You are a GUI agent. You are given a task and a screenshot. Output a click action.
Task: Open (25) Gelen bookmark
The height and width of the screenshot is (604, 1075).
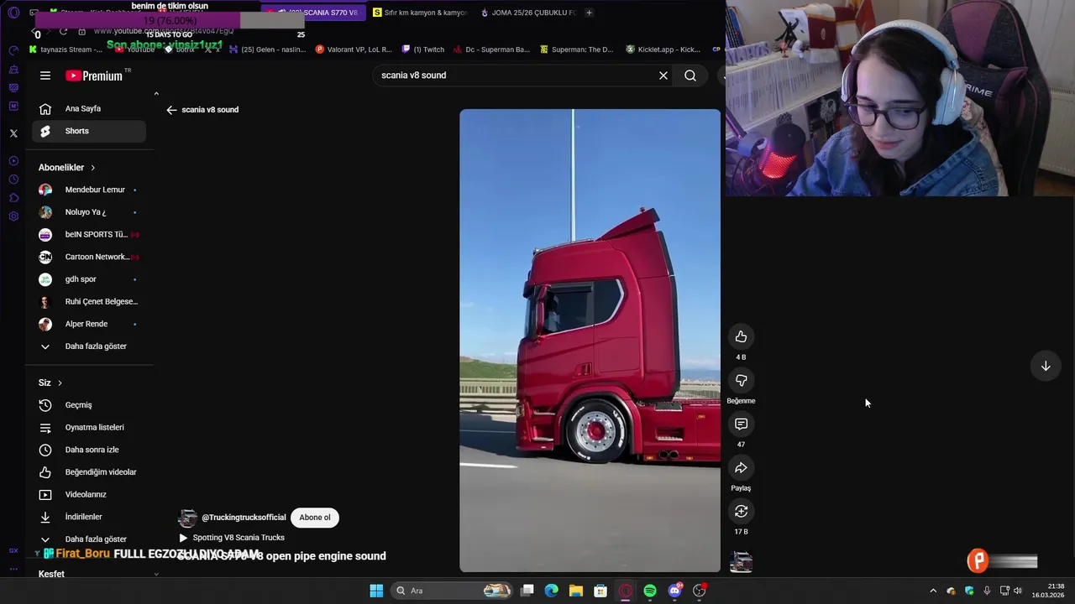(268, 49)
